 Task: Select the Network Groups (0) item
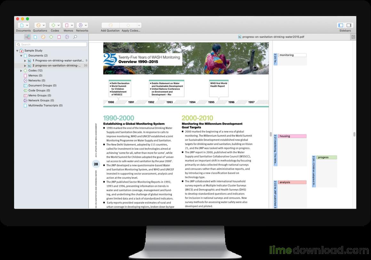point(41,100)
